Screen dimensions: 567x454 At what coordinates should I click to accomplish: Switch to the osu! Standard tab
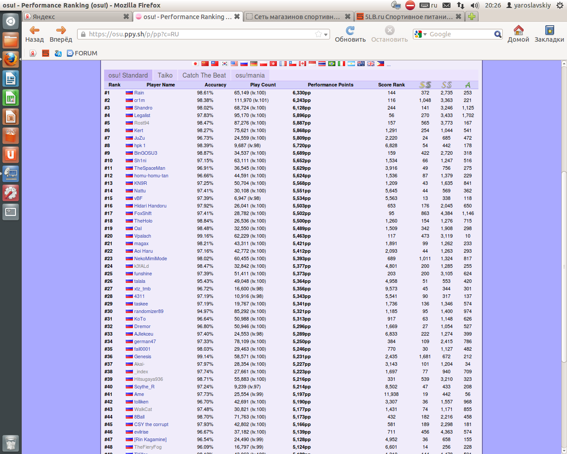128,75
